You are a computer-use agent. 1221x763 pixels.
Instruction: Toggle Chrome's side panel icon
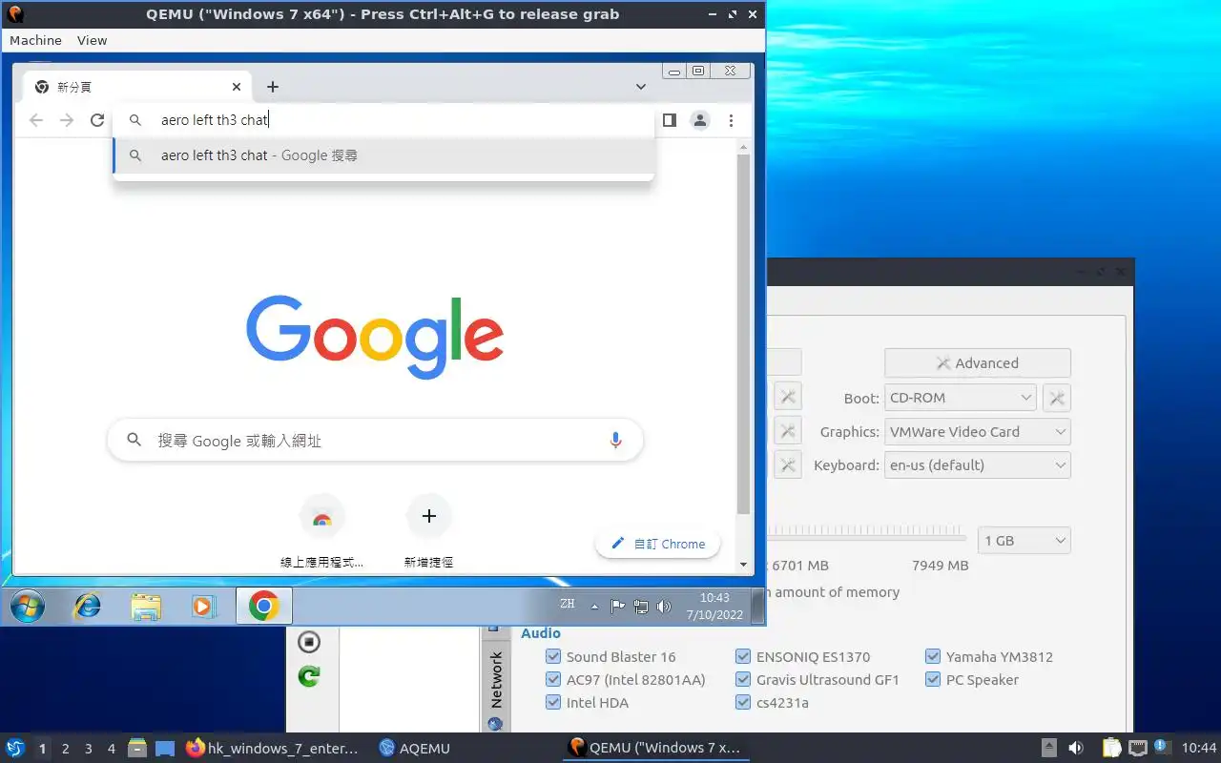pyautogui.click(x=670, y=120)
